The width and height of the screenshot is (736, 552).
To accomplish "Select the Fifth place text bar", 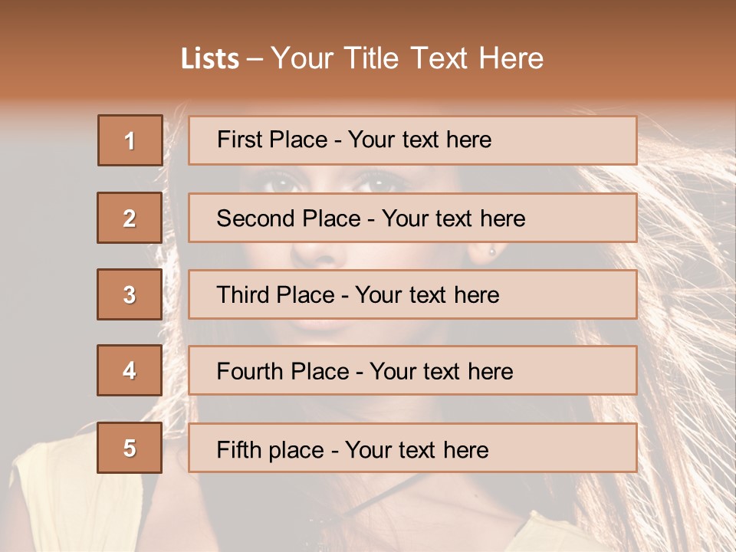I will tap(412, 448).
